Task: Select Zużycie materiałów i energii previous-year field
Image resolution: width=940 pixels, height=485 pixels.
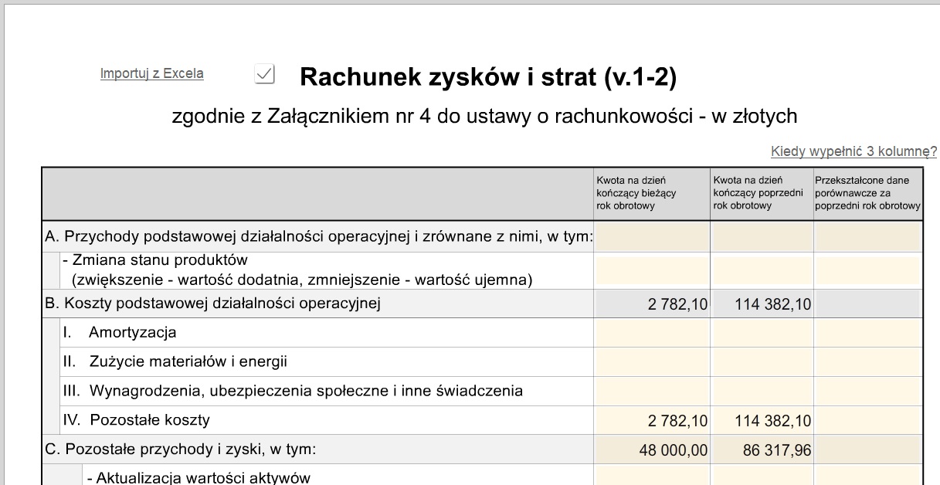Action: tap(762, 362)
